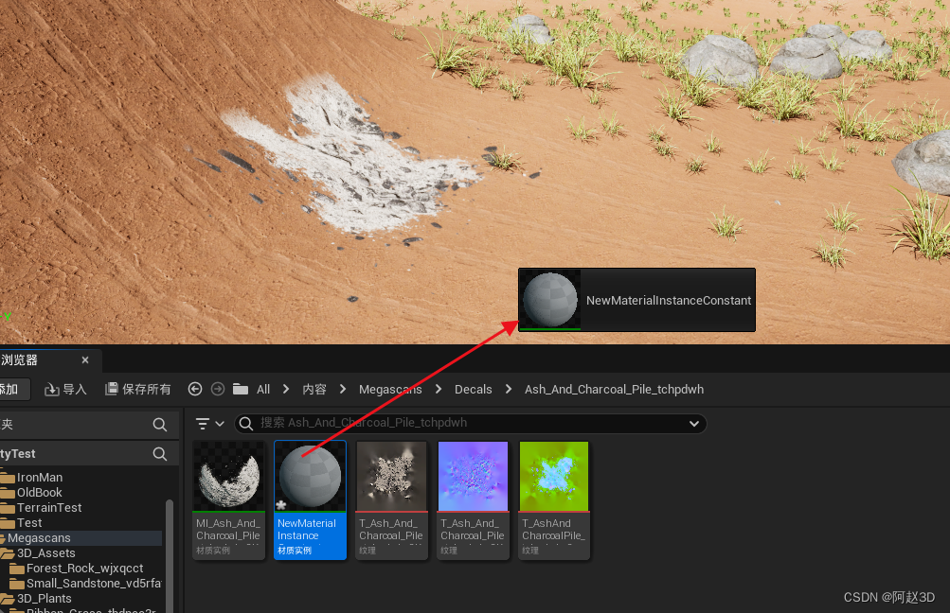Expand the saved searches dropdown arrow
Screen dimensions: 950x613
[x=694, y=424]
